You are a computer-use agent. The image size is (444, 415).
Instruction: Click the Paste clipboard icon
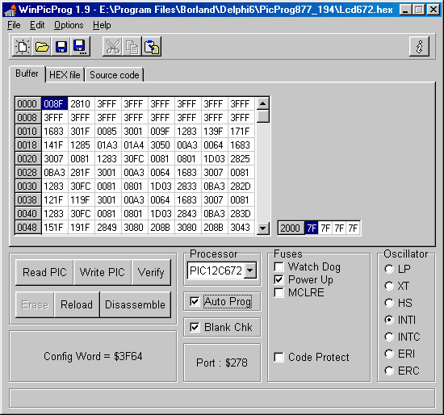pyautogui.click(x=152, y=47)
